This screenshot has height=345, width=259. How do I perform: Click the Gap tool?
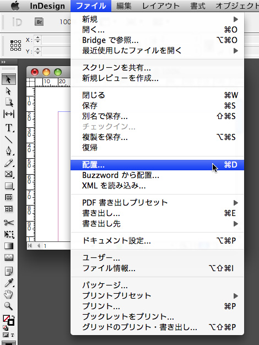pos(9,114)
